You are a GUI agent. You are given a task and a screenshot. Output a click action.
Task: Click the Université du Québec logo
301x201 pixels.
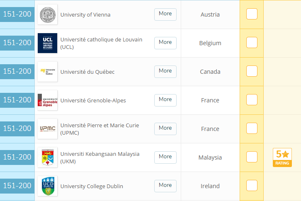point(47,72)
